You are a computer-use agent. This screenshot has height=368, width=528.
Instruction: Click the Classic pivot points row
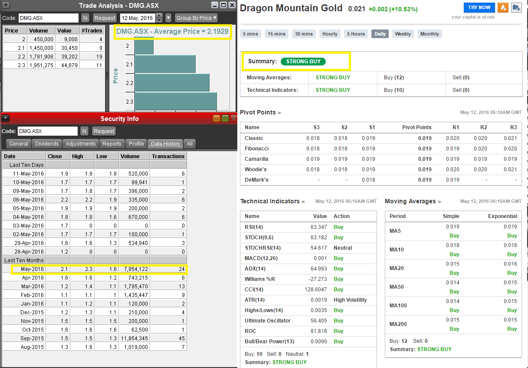[x=381, y=138]
